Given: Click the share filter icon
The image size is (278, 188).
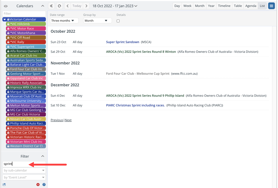Looking at the screenshot, I should [4, 185].
